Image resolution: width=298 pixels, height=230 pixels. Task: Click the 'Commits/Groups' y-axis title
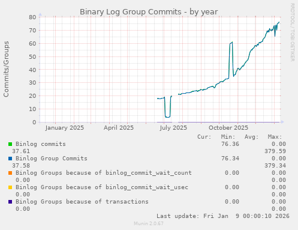6,69
